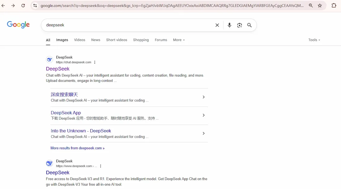Open site information icon in address bar

tap(35, 6)
